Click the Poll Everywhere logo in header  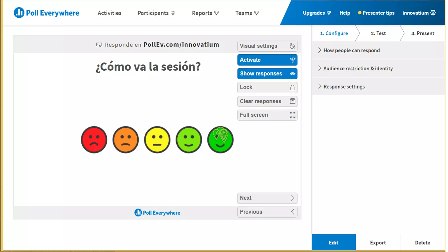[x=47, y=13]
